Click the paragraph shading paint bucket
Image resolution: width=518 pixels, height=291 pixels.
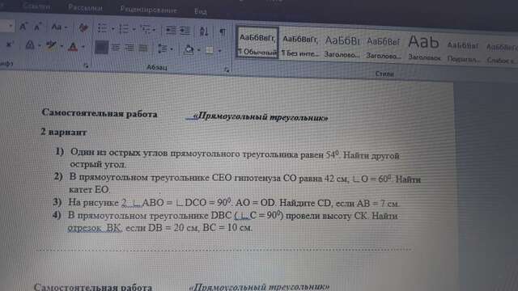click(189, 49)
